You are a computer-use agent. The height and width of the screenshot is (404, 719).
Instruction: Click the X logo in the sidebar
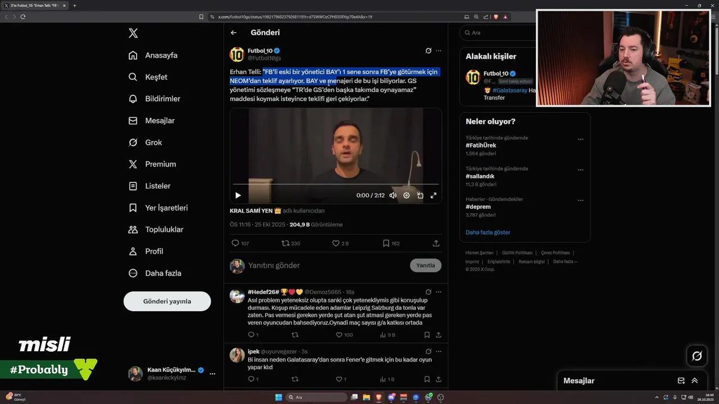pos(133,33)
